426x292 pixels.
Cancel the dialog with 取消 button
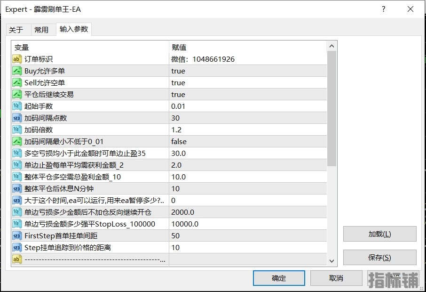click(x=336, y=278)
